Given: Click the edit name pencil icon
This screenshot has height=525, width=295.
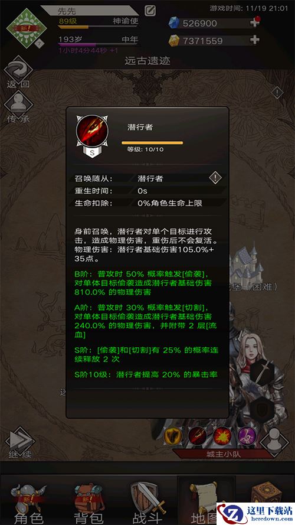Looking at the screenshot, I should point(150,11).
